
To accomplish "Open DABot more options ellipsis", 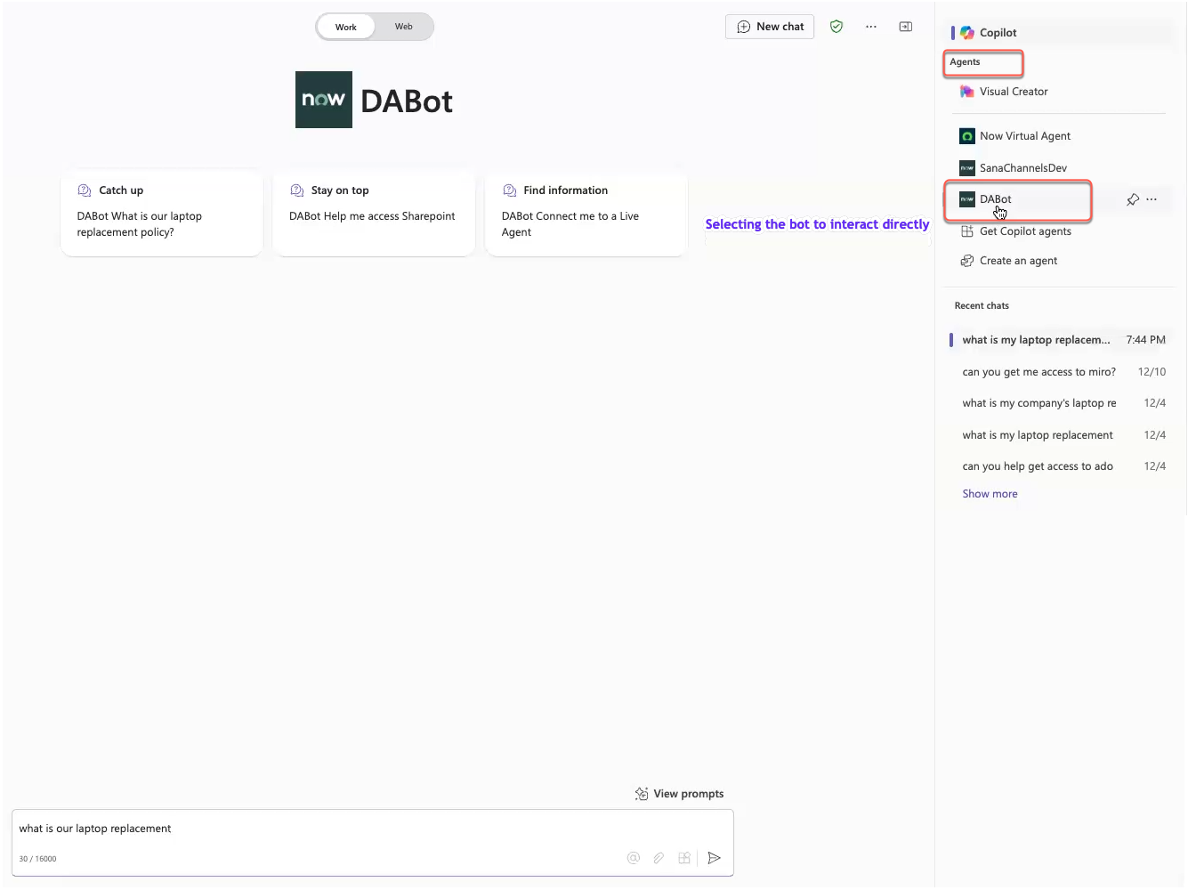I will pos(1152,199).
